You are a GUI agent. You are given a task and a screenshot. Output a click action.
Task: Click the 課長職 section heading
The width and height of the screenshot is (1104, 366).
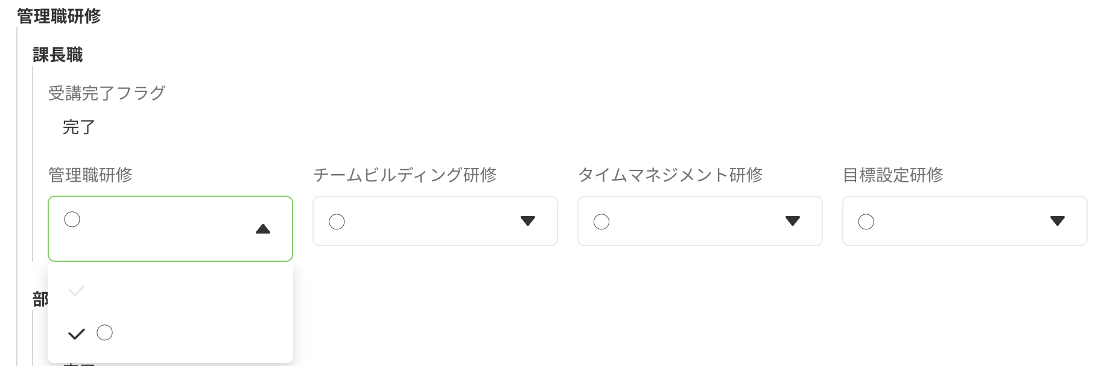tap(58, 55)
